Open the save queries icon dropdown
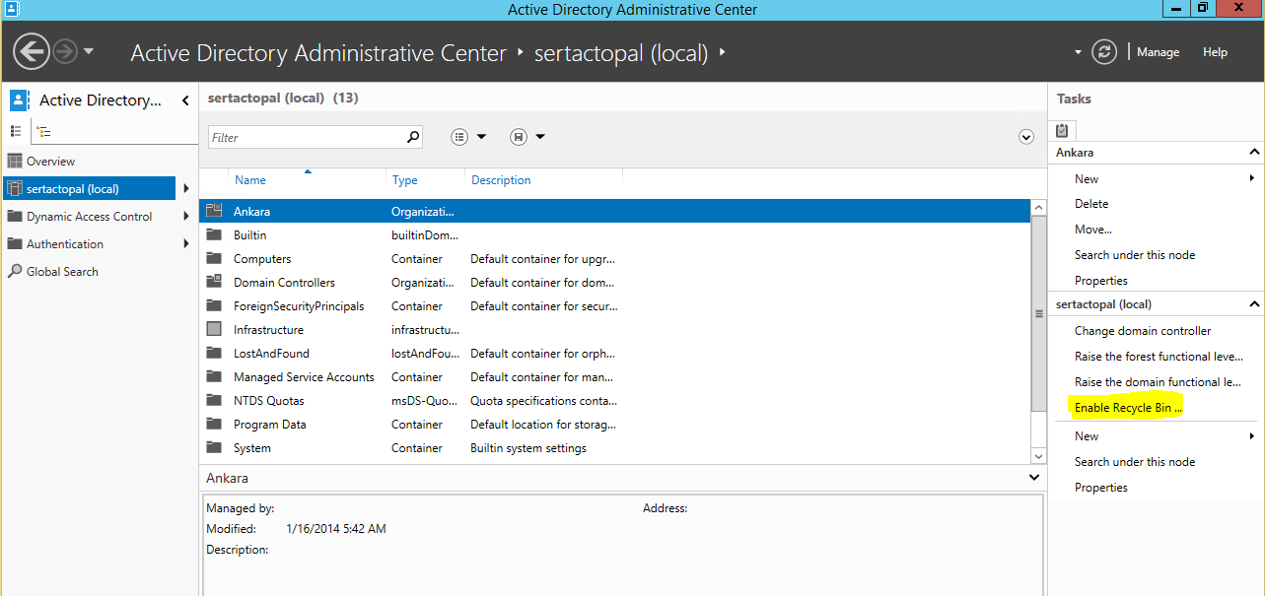This screenshot has width=1265, height=596. (527, 137)
